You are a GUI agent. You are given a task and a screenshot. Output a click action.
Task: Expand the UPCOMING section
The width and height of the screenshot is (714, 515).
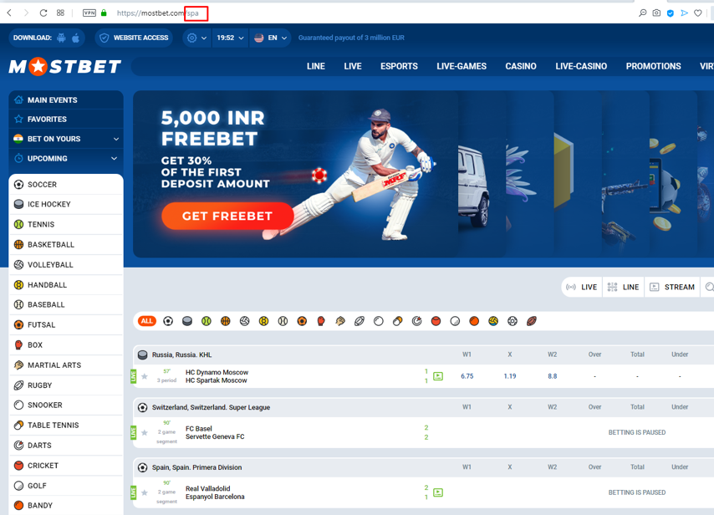pos(66,159)
